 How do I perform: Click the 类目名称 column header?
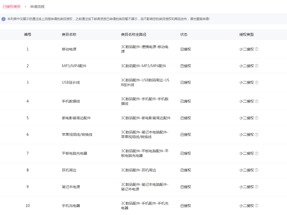(69, 34)
